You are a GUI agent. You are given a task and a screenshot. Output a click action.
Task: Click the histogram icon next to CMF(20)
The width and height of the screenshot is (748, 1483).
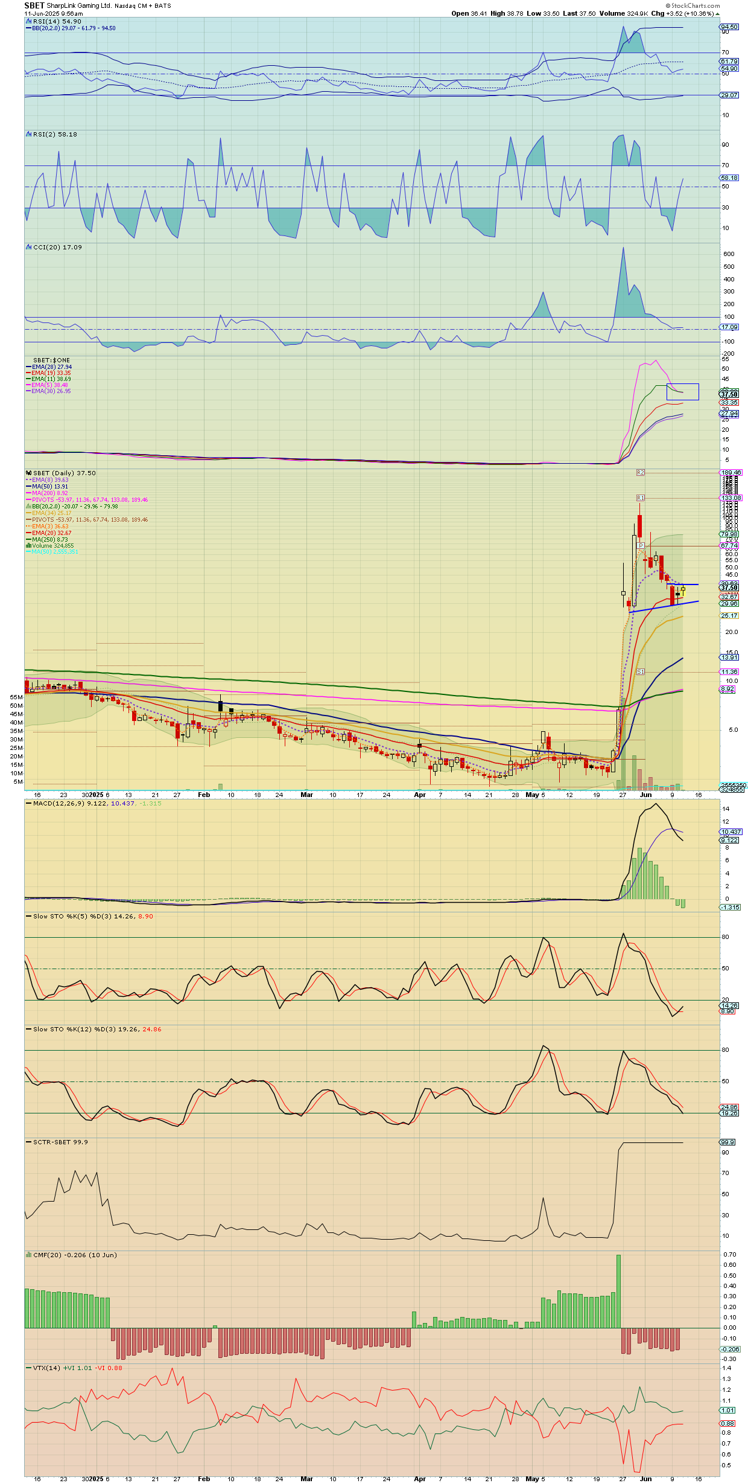click(28, 1254)
